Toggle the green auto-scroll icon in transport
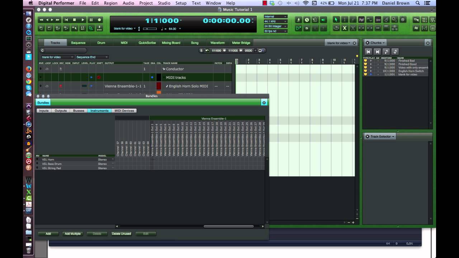Screen dimensions: 459x258 tap(91, 28)
